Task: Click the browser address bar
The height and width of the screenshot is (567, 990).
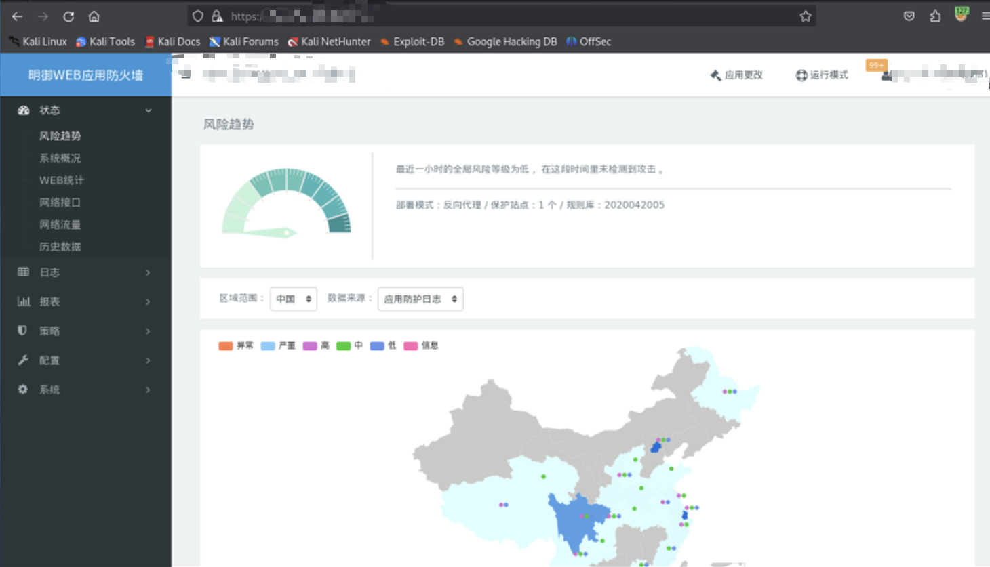Action: tap(502, 16)
